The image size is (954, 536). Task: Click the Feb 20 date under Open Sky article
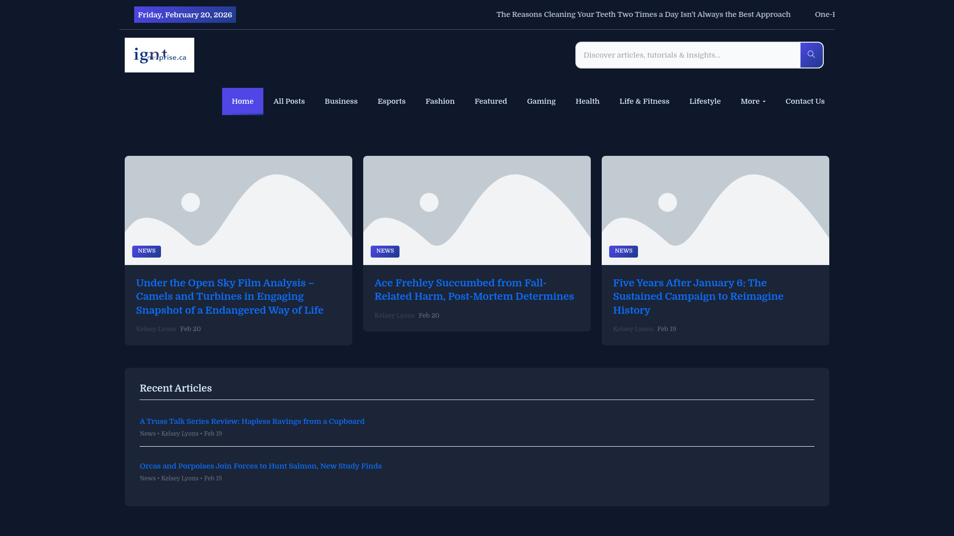(190, 329)
